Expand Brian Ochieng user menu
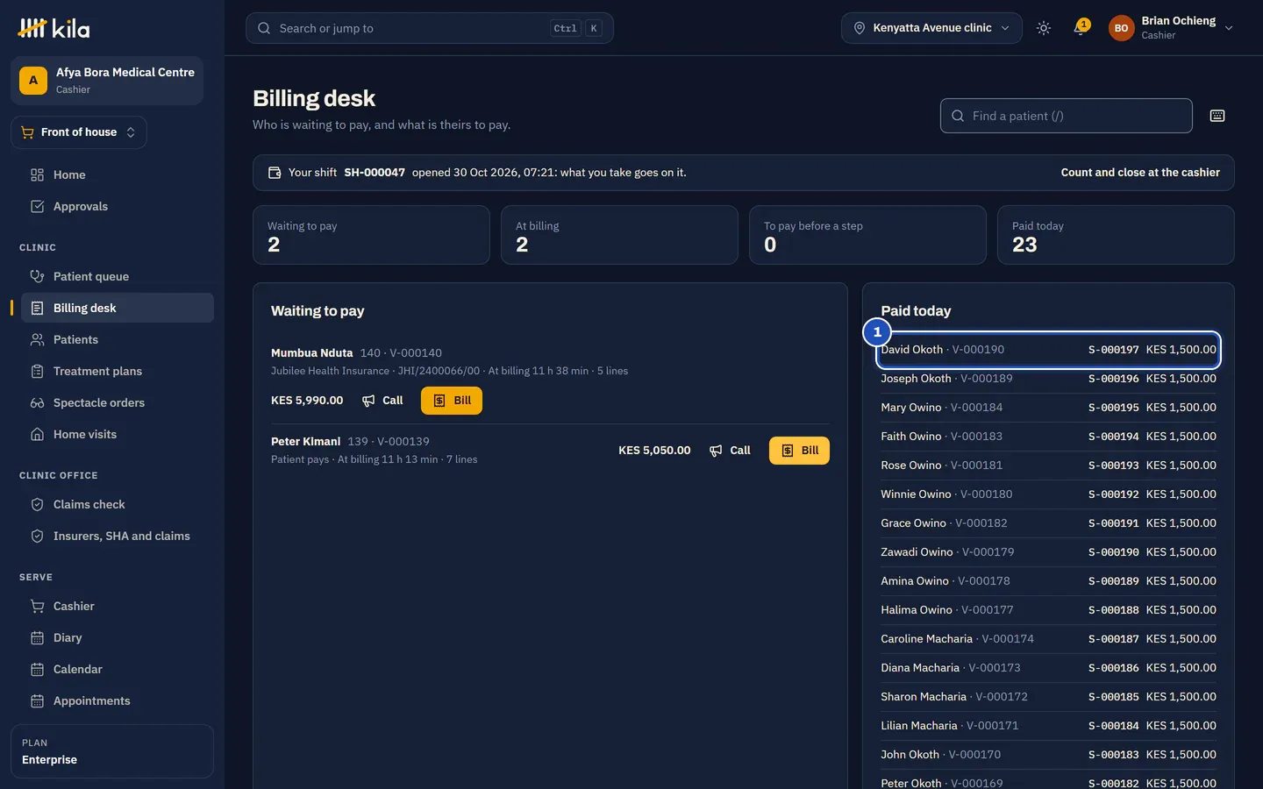 [x=1171, y=28]
